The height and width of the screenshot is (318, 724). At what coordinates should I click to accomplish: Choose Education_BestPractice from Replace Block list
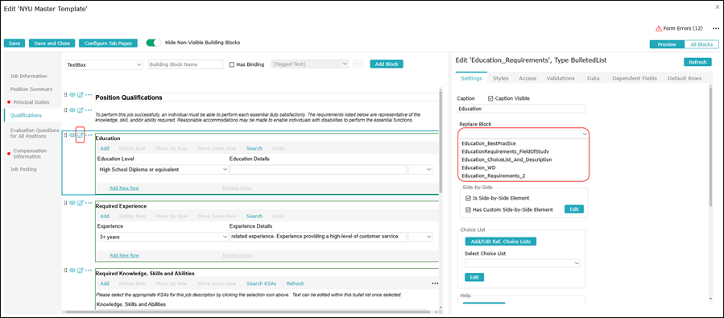point(489,143)
